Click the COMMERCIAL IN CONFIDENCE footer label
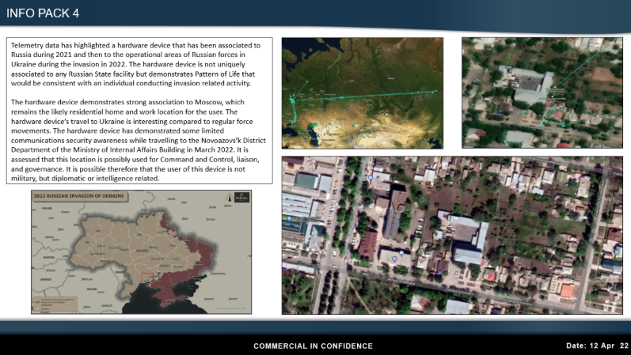 (x=313, y=346)
